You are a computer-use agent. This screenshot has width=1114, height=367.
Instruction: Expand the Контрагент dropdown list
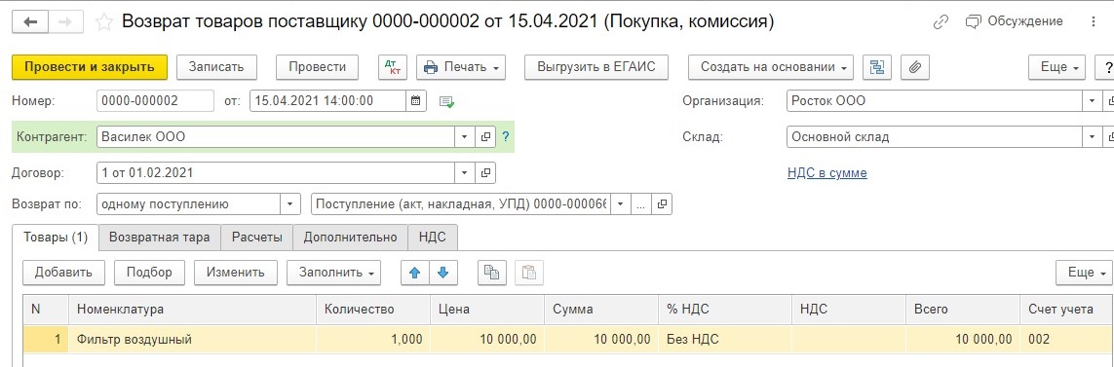tap(464, 136)
